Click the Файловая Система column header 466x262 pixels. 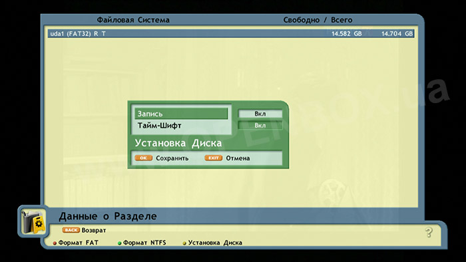point(133,20)
